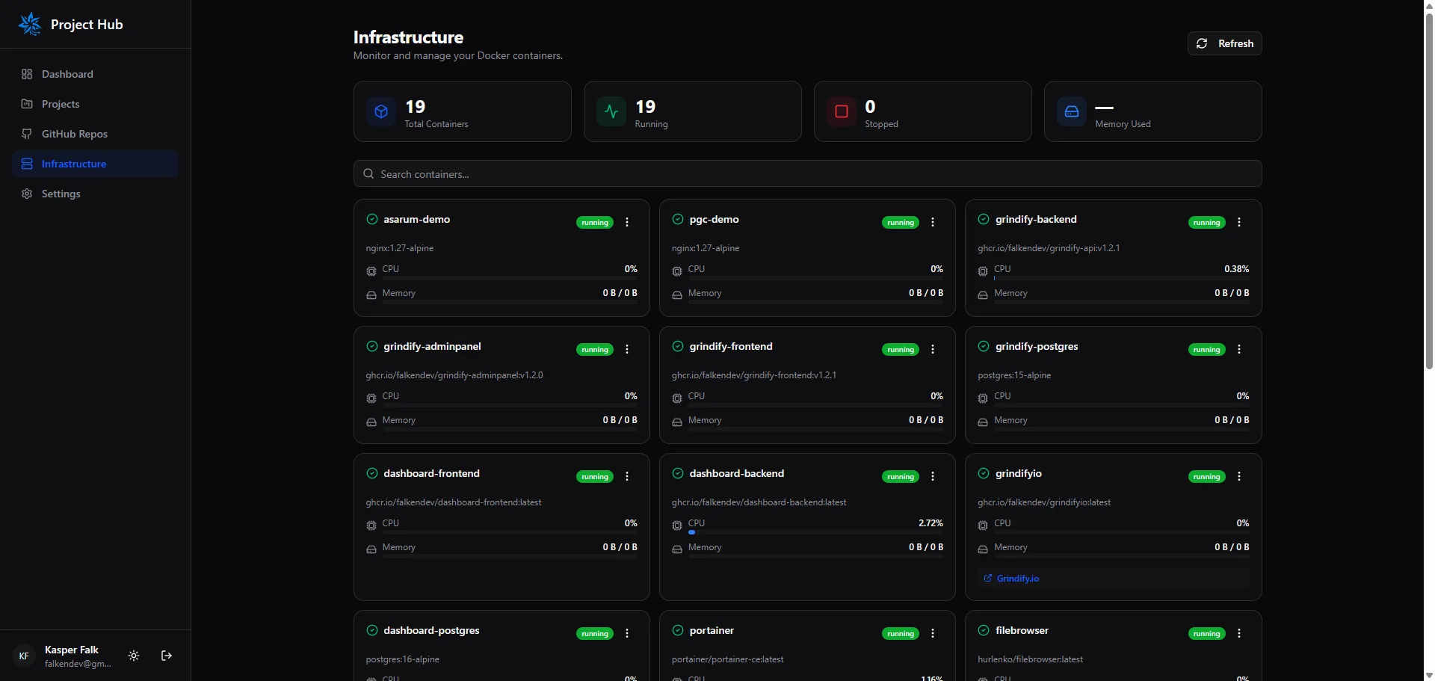Click the grindify-backend CPU usage bar
Viewport: 1435px width, 681px height.
1121,278
